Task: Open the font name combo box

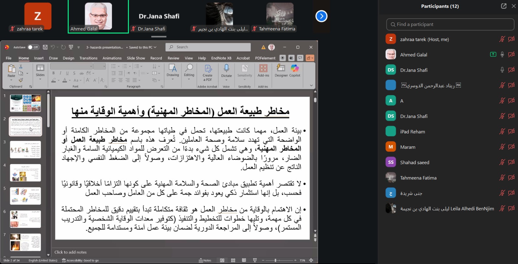Action: click(x=71, y=66)
